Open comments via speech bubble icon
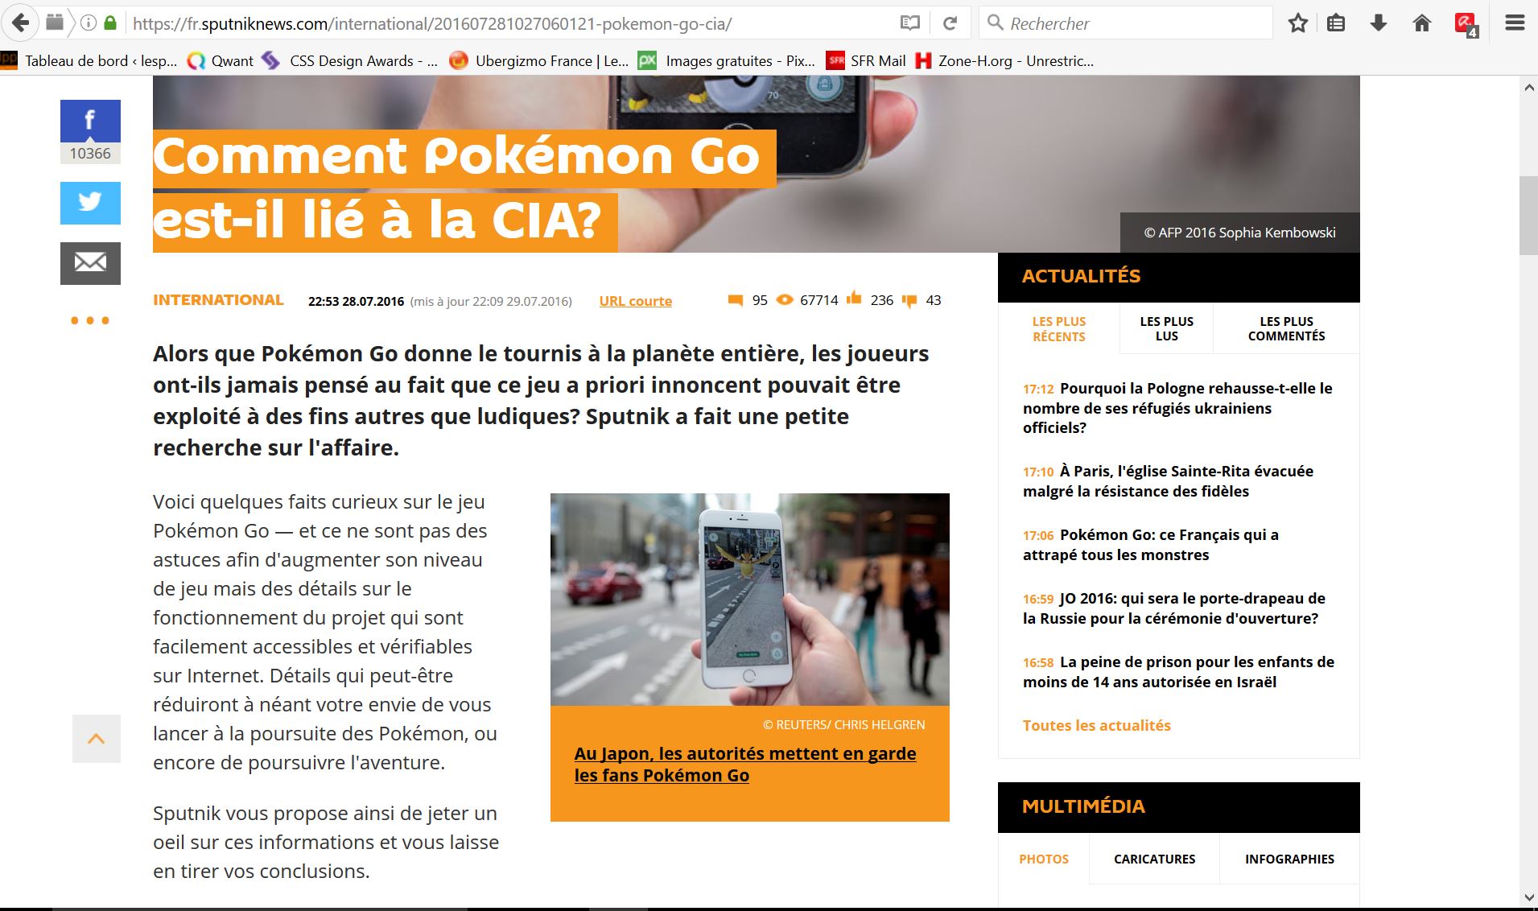 (735, 300)
